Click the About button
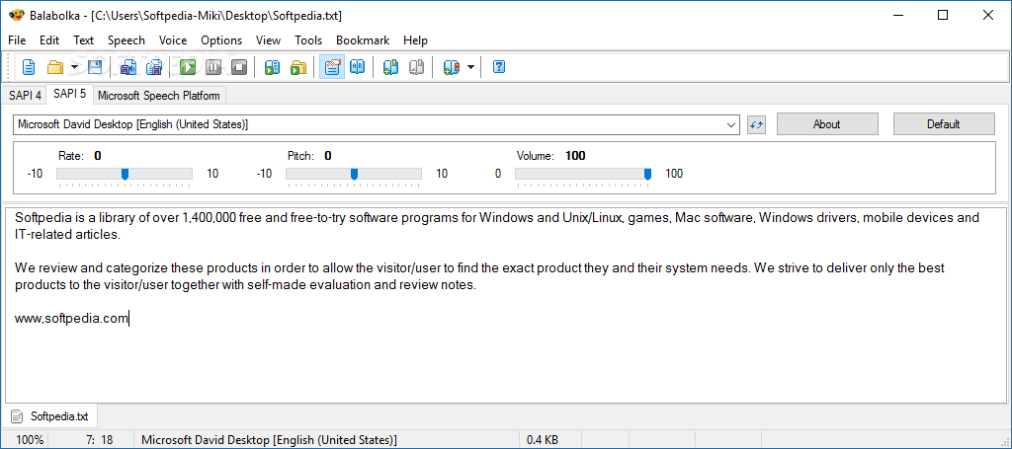 827,124
